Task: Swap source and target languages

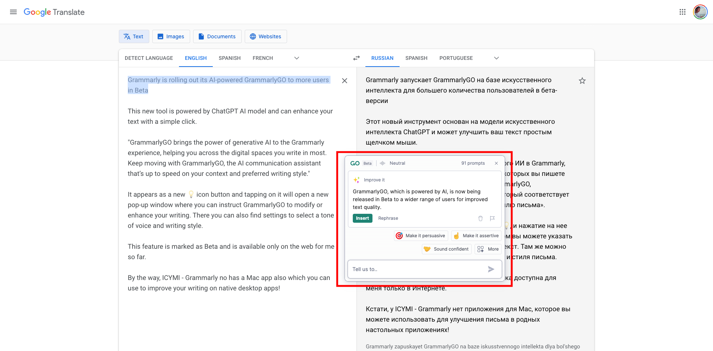Action: point(356,58)
